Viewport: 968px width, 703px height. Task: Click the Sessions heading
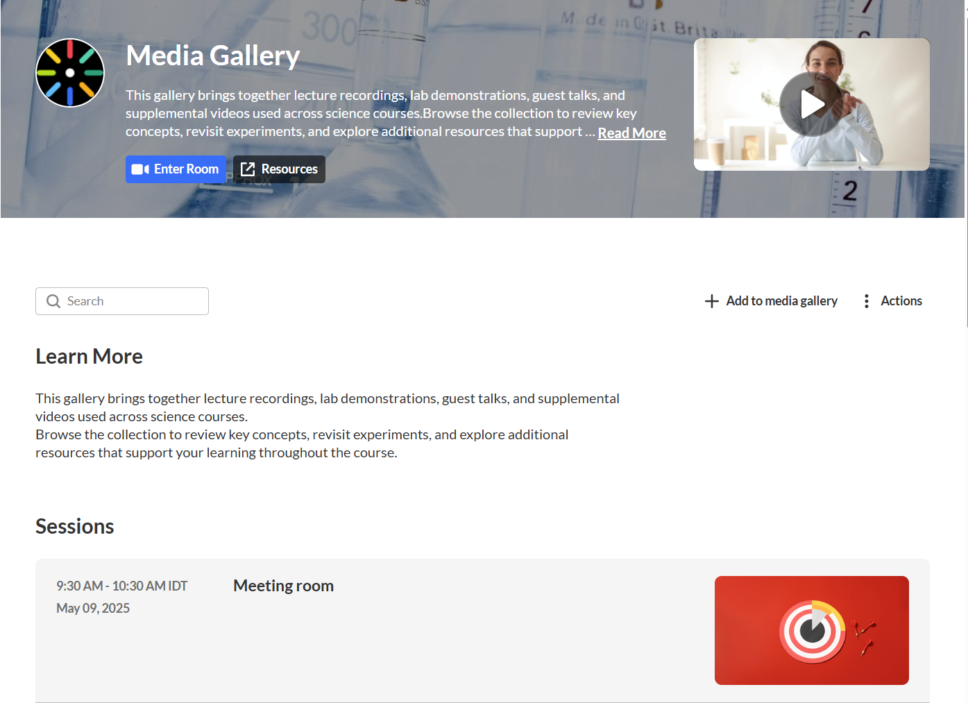(x=74, y=527)
